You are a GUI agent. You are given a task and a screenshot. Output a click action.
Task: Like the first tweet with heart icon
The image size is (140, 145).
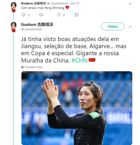(x=59, y=15)
